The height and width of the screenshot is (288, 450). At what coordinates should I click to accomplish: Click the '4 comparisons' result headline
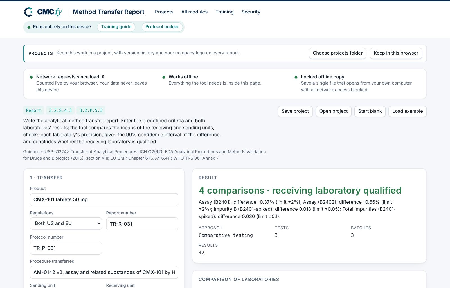[x=300, y=190]
